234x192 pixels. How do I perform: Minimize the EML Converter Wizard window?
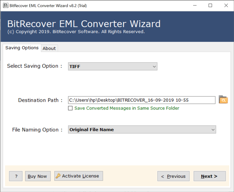(x=195, y=6)
